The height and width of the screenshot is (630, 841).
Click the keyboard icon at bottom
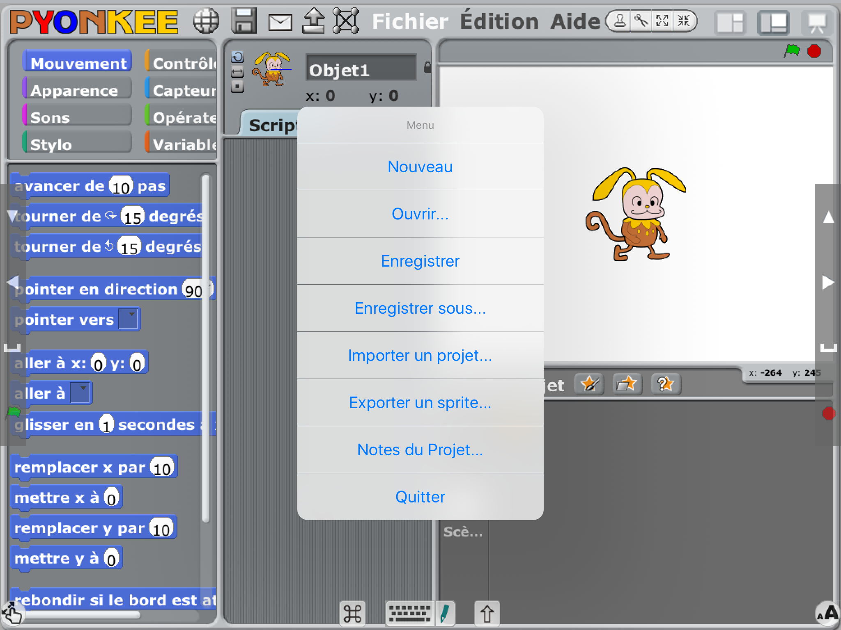[410, 614]
